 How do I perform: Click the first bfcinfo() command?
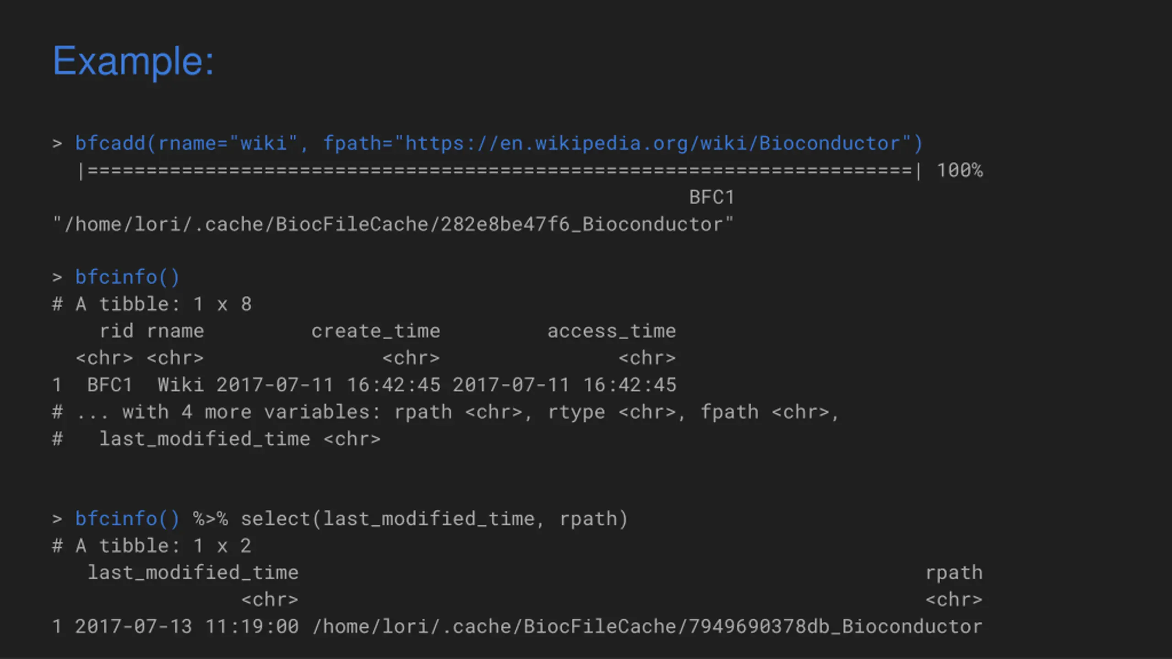point(127,277)
